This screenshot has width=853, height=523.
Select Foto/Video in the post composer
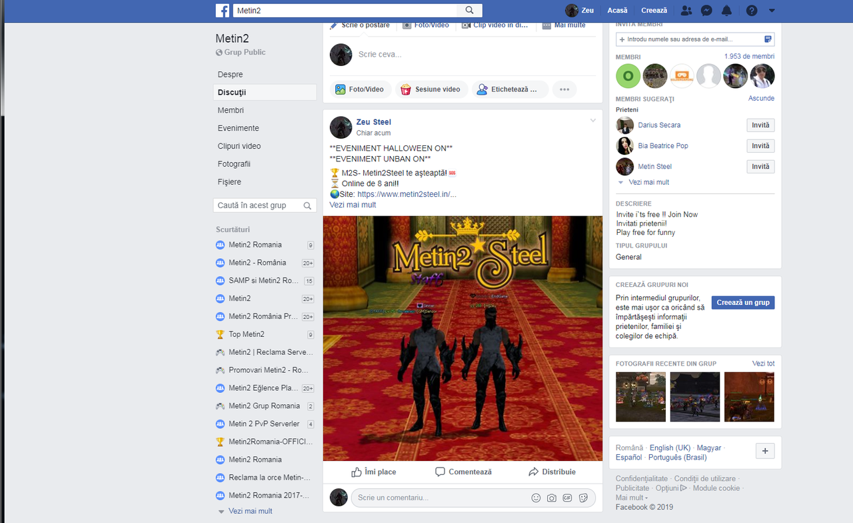(361, 89)
